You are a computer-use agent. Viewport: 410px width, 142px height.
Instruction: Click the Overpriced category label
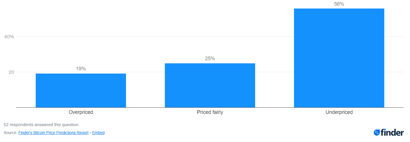(81, 112)
